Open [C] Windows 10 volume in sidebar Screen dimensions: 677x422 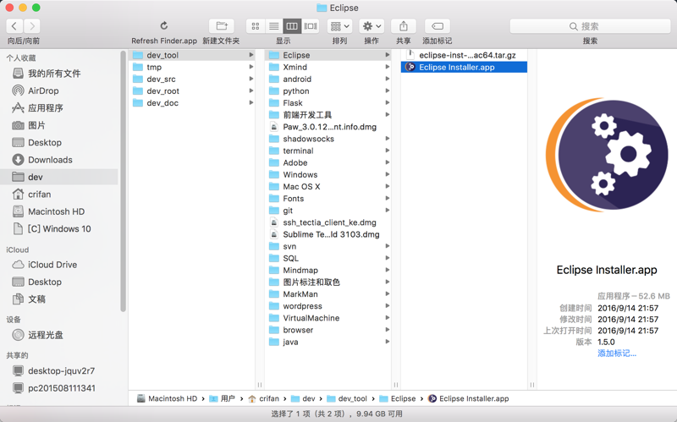click(x=58, y=228)
